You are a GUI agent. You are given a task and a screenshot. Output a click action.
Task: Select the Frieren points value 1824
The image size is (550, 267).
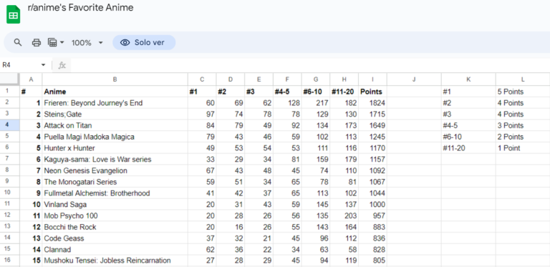pos(372,103)
